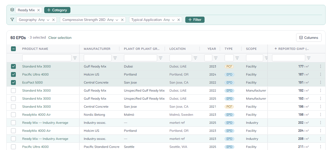Screen dimensions: 332x150
Task: Add a new Filter
Action: 195,20
